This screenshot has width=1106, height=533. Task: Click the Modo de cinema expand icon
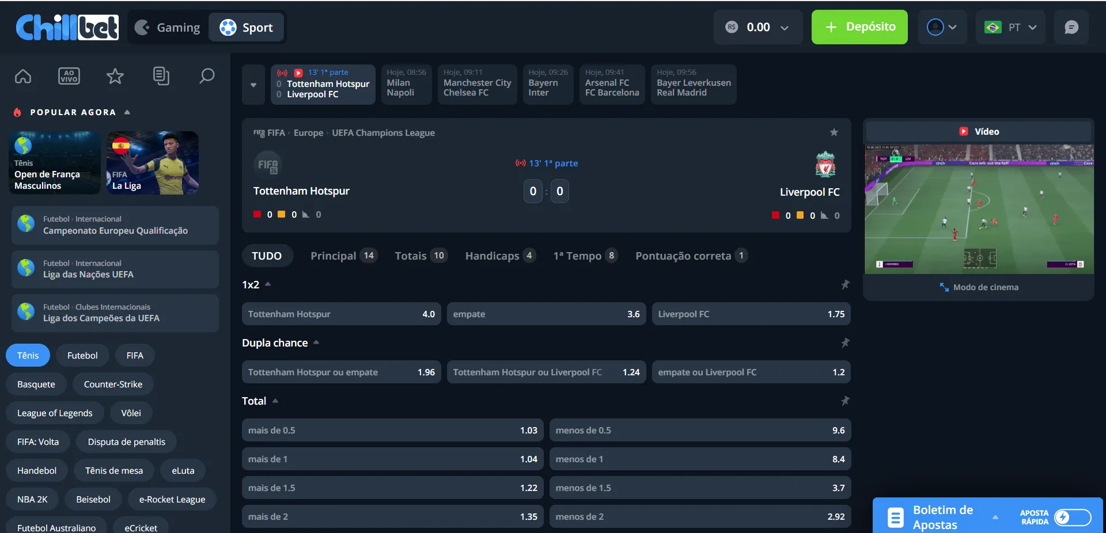944,287
